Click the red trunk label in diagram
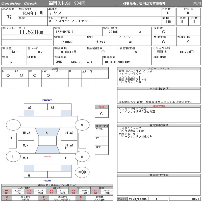The height and width of the screenshot is (202, 202). (x=47, y=157)
